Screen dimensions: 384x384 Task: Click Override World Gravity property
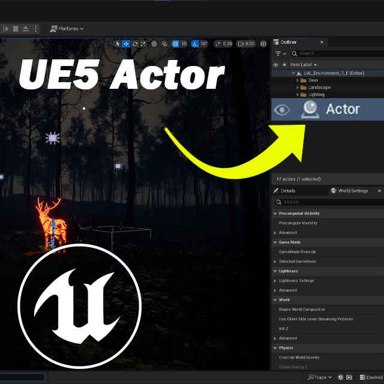point(299,358)
